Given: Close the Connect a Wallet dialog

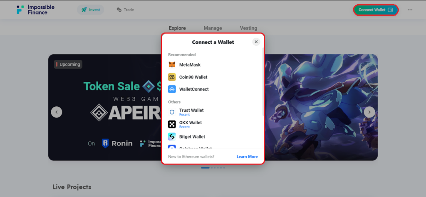Looking at the screenshot, I should (x=256, y=42).
